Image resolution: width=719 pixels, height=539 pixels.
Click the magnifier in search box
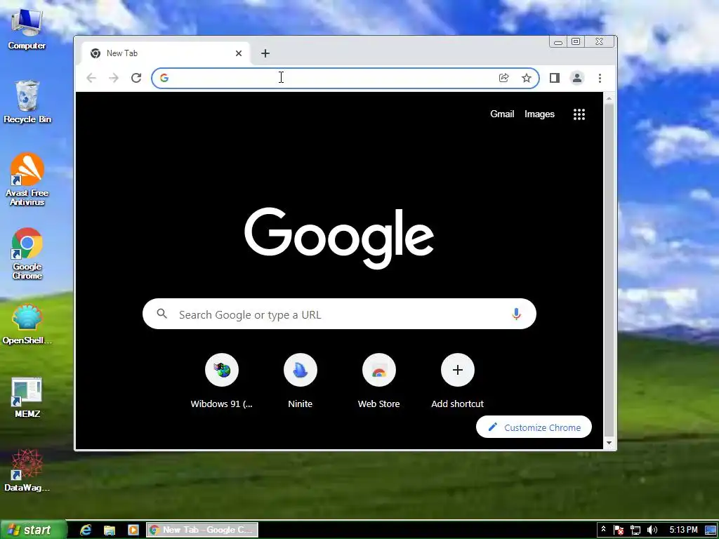(x=162, y=314)
